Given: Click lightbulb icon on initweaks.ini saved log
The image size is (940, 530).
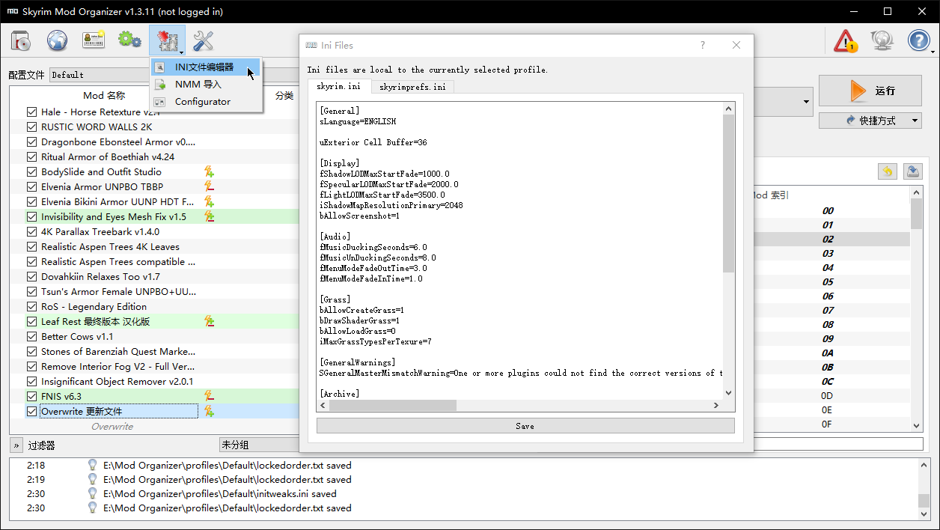Looking at the screenshot, I should pos(93,494).
